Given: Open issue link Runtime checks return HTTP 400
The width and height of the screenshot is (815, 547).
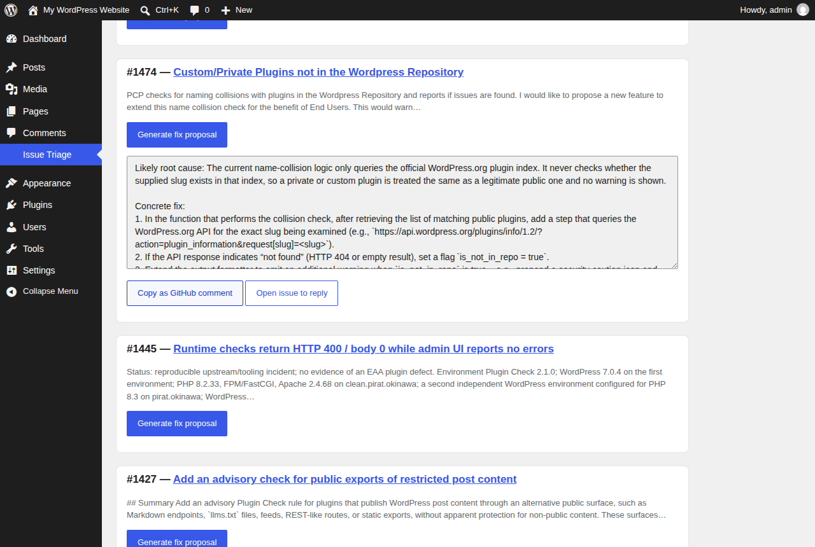Looking at the screenshot, I should pos(364,349).
